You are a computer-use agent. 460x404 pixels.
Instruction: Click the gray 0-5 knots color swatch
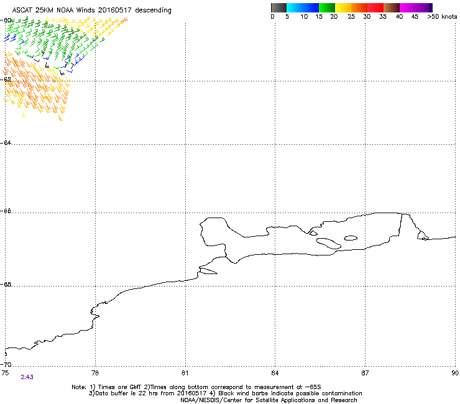click(x=278, y=7)
